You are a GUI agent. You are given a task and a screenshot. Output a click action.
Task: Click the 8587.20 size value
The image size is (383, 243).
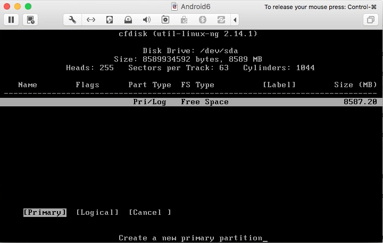pyautogui.click(x=360, y=102)
